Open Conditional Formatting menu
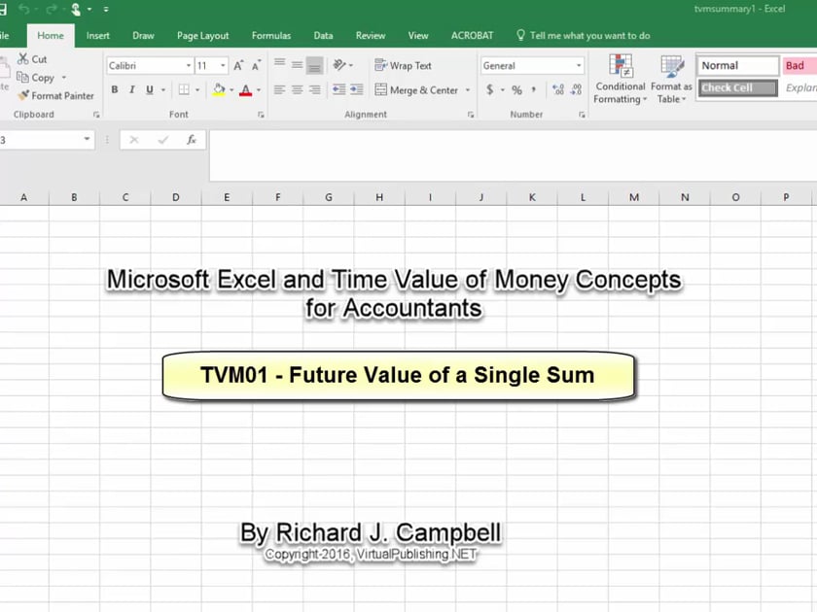This screenshot has width=817, height=612. pos(621,79)
